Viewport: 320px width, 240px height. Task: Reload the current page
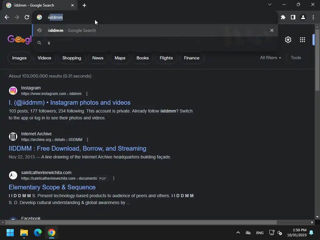pyautogui.click(x=27, y=17)
